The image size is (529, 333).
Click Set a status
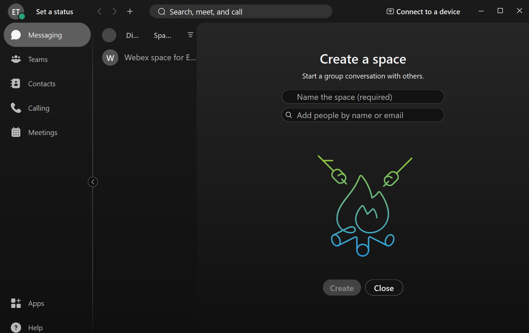[x=55, y=12]
